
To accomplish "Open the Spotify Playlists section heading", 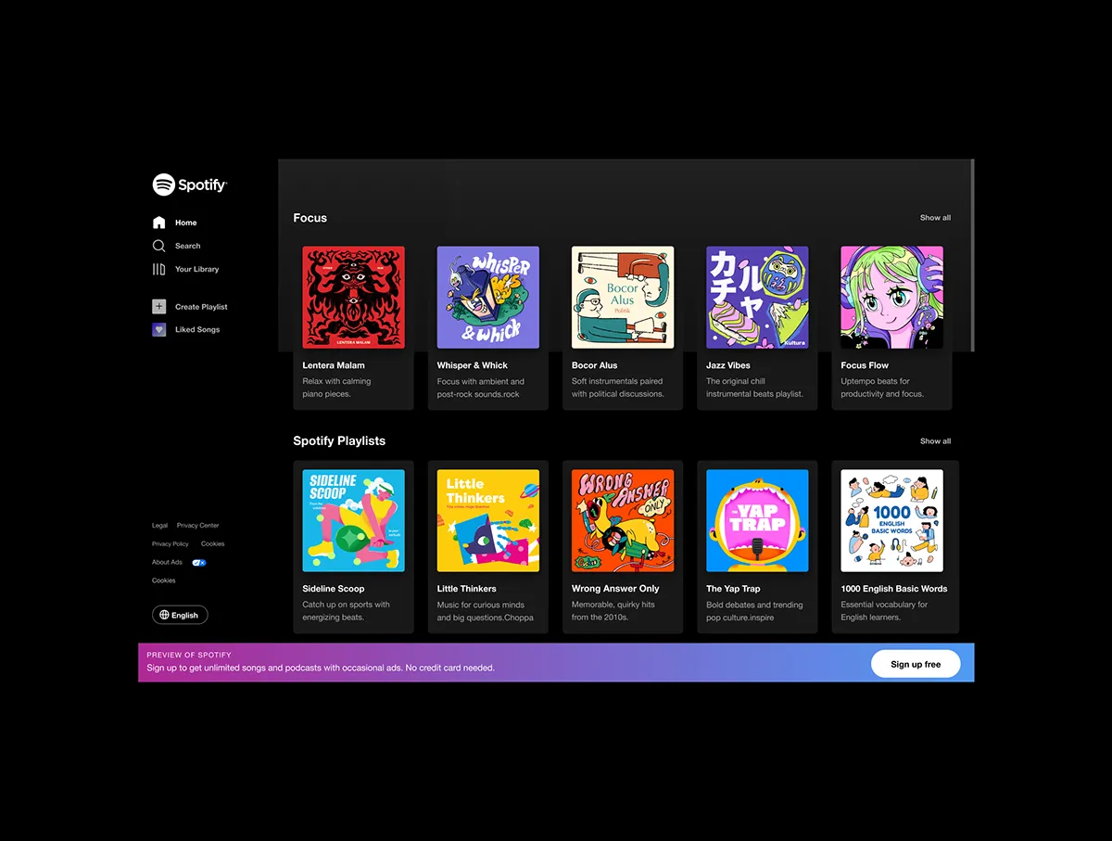I will pos(339,440).
